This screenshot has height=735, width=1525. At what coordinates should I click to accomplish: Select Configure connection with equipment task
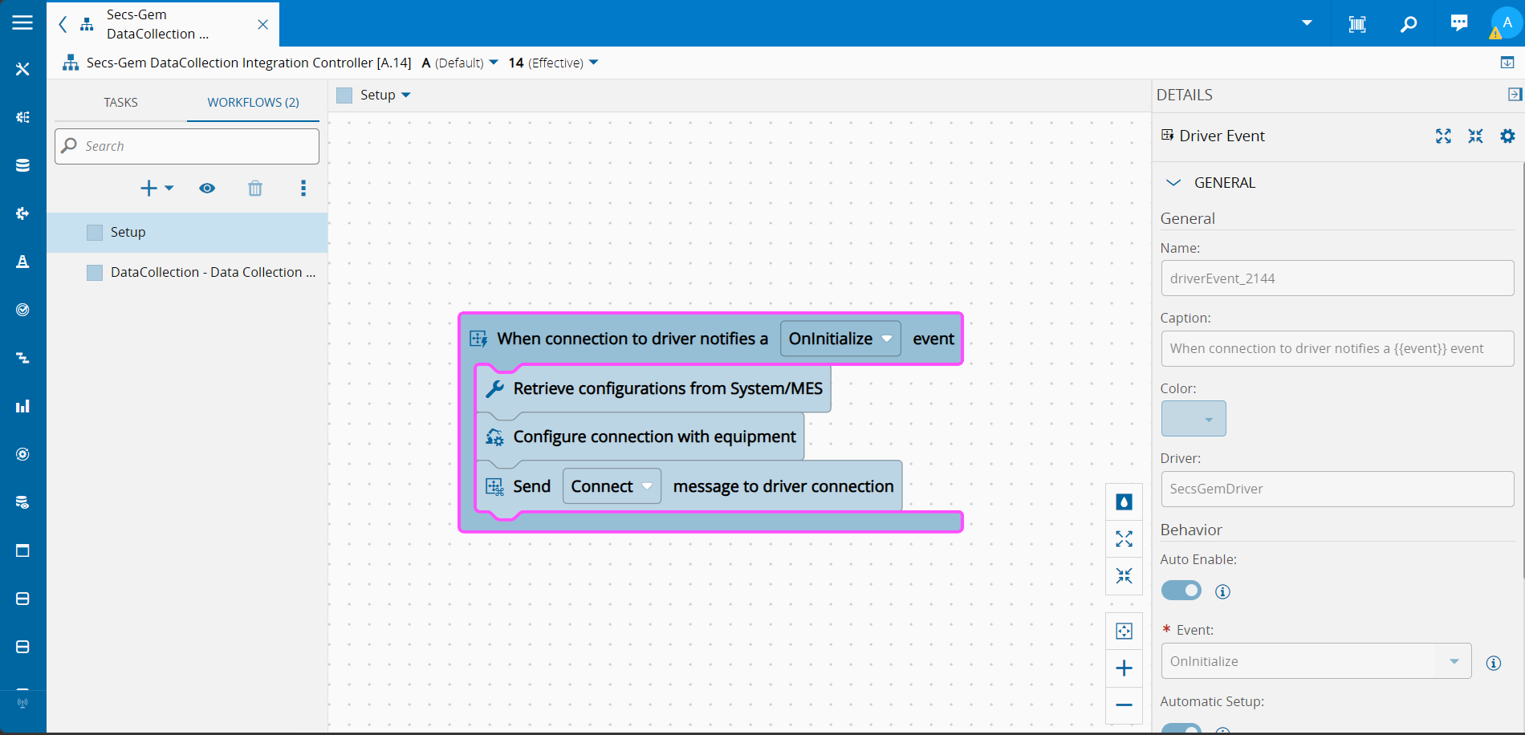point(640,437)
